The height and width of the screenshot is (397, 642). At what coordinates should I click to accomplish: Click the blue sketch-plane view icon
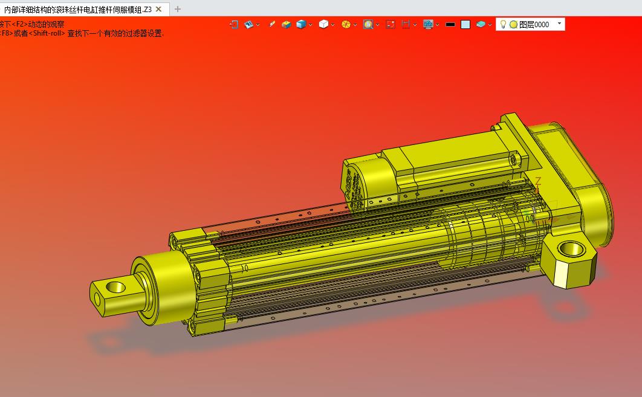[248, 25]
